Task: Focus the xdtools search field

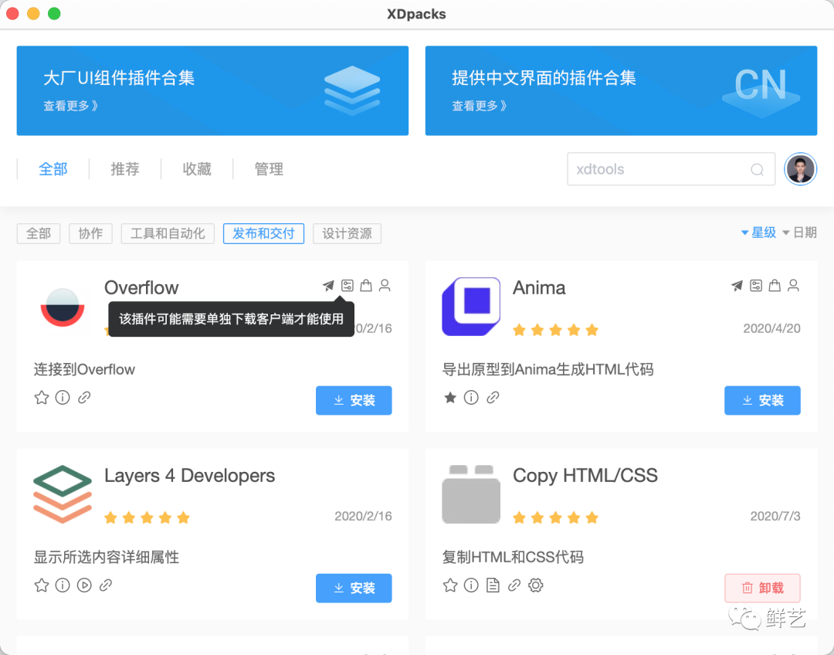Action: click(x=671, y=169)
